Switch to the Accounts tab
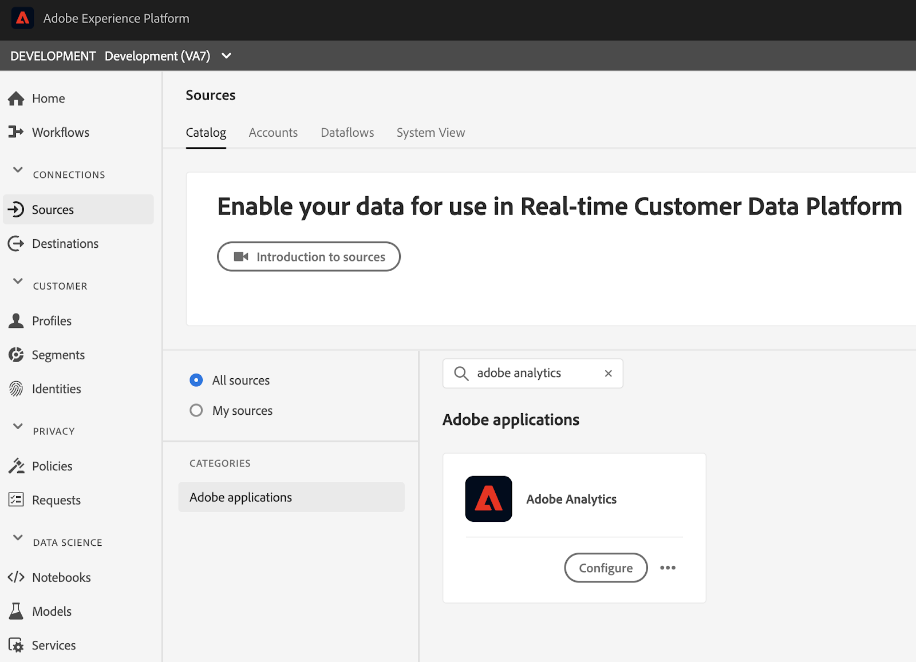This screenshot has height=662, width=916. point(273,133)
